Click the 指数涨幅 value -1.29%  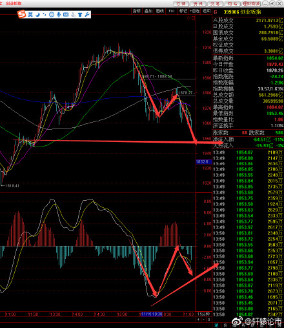pos(276,83)
